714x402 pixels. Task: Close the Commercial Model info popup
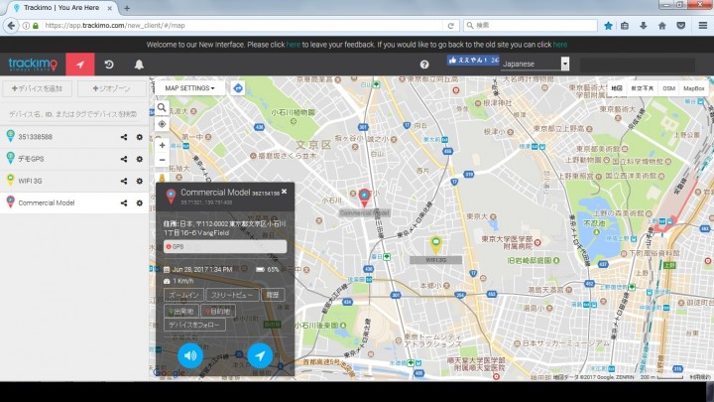point(285,191)
